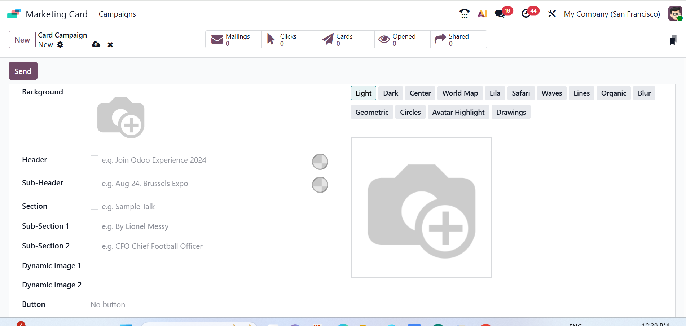Select the World Map background style

point(460,93)
